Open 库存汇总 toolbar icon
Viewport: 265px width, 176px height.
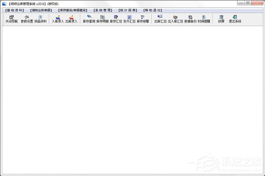(116, 19)
